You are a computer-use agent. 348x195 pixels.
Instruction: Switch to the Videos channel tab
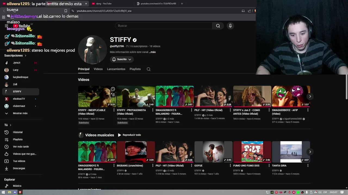98,69
